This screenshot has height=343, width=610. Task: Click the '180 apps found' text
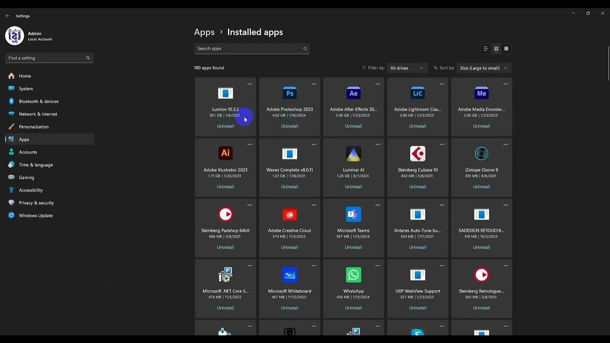pyautogui.click(x=209, y=68)
